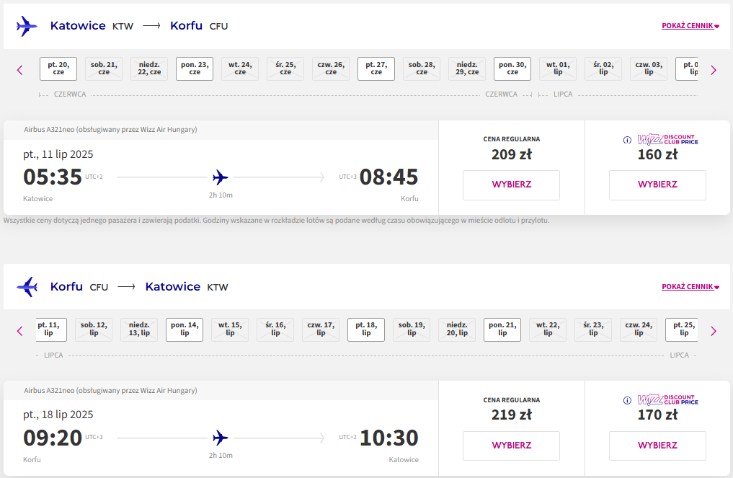Pick outbound date pt. 27, cze
This screenshot has width=733, height=478.
376,68
